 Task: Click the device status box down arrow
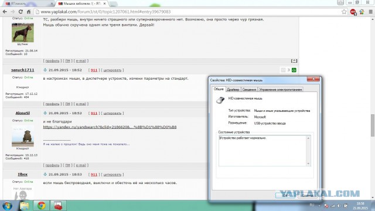click(308, 164)
